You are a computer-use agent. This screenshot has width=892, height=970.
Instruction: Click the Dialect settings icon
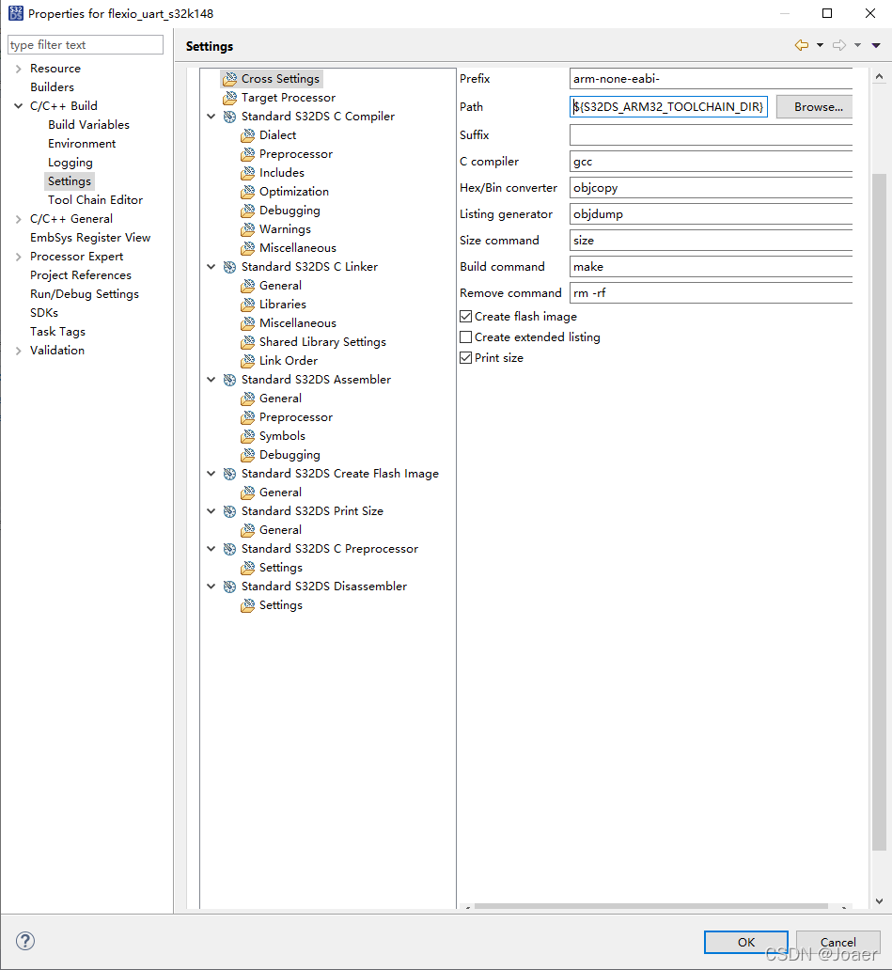pos(247,135)
